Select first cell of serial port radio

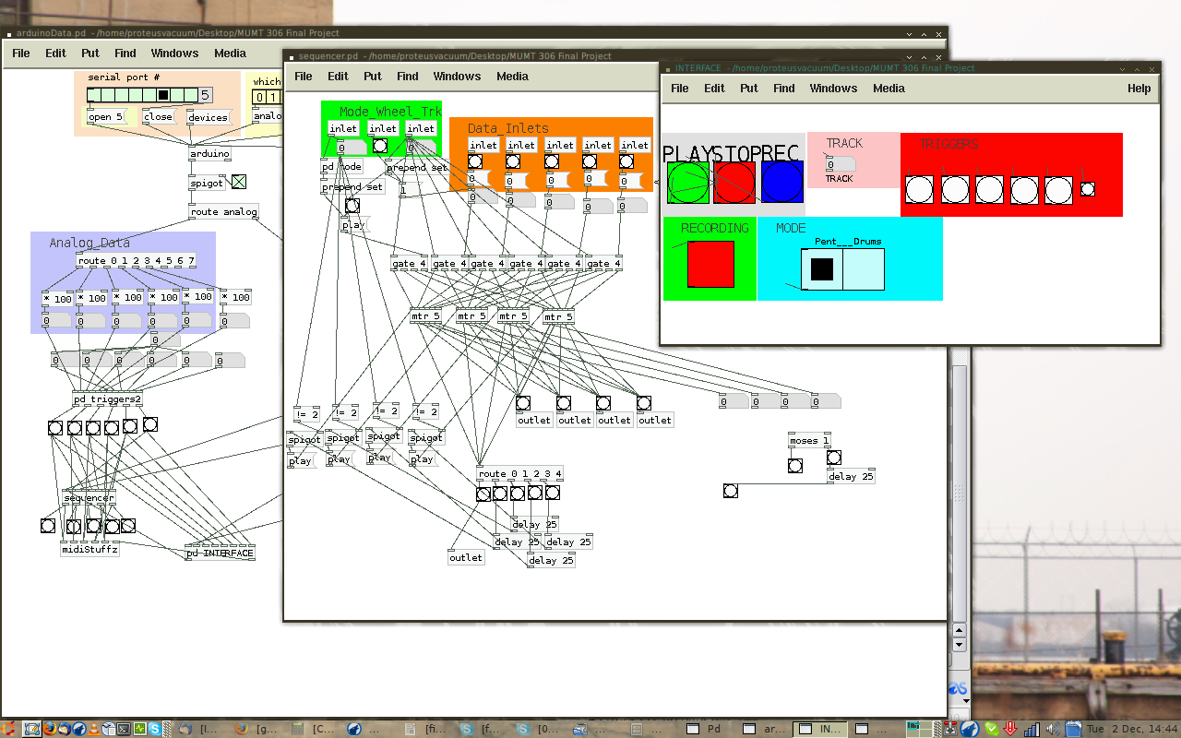coord(94,95)
